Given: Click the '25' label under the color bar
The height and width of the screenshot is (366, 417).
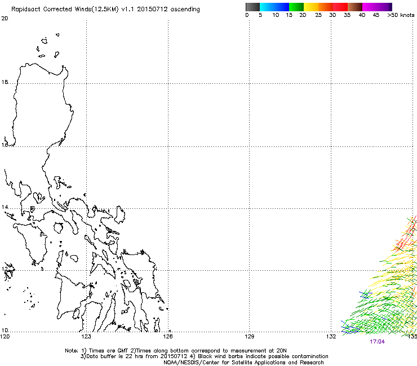Looking at the screenshot, I should [x=318, y=15].
